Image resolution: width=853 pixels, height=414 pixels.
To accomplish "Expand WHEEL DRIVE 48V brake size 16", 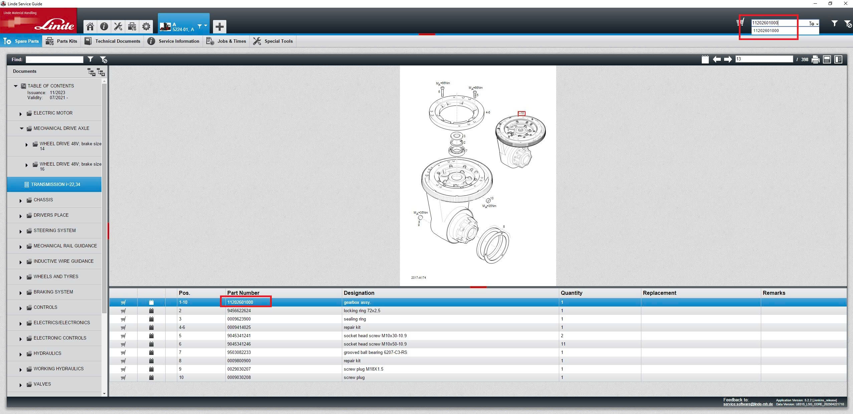I will 26,165.
